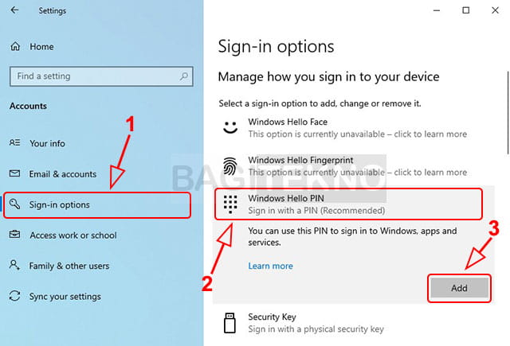Click the Family & other users icon

coord(14,265)
